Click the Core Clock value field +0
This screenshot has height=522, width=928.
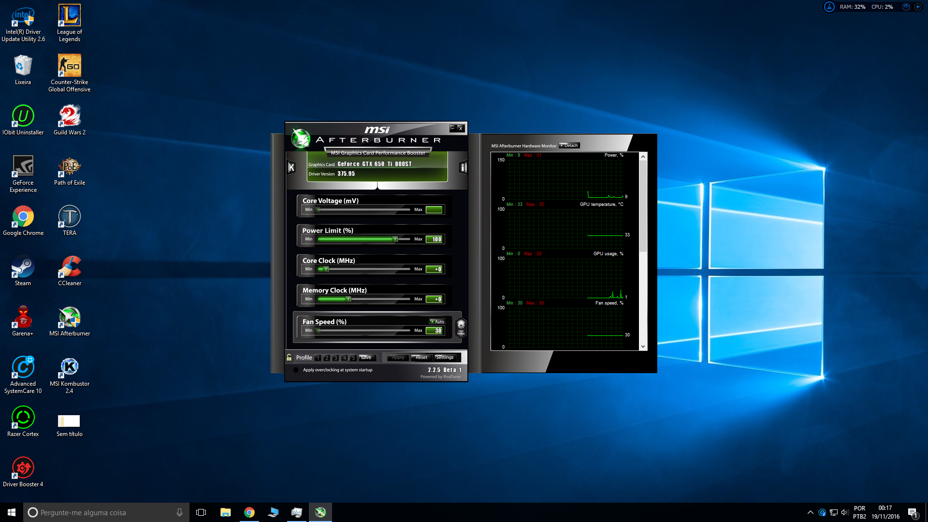(x=434, y=269)
